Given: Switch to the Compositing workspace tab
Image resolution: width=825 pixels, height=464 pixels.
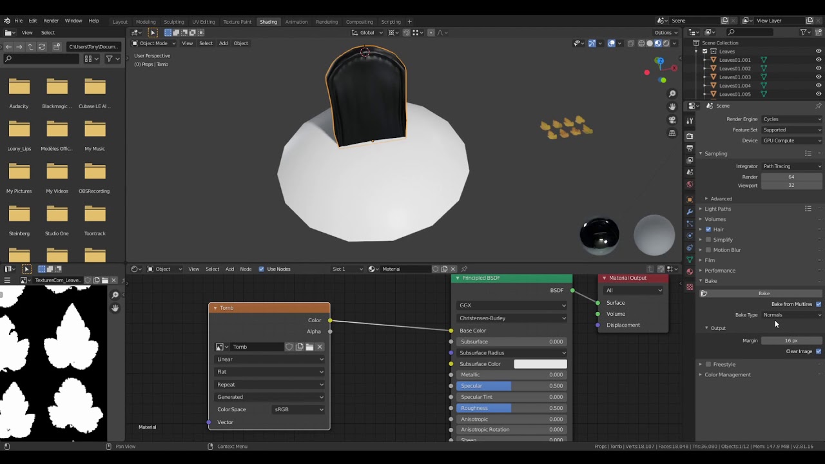Looking at the screenshot, I should click(x=360, y=22).
